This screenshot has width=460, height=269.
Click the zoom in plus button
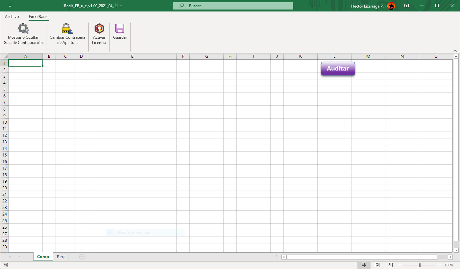point(439,265)
